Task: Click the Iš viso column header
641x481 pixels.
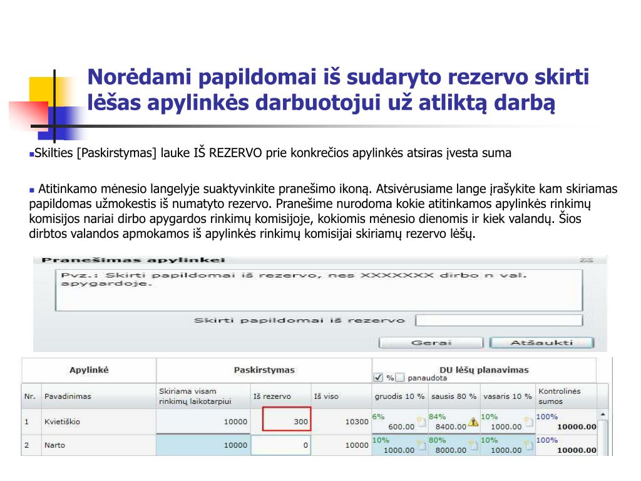Action: coord(341,396)
